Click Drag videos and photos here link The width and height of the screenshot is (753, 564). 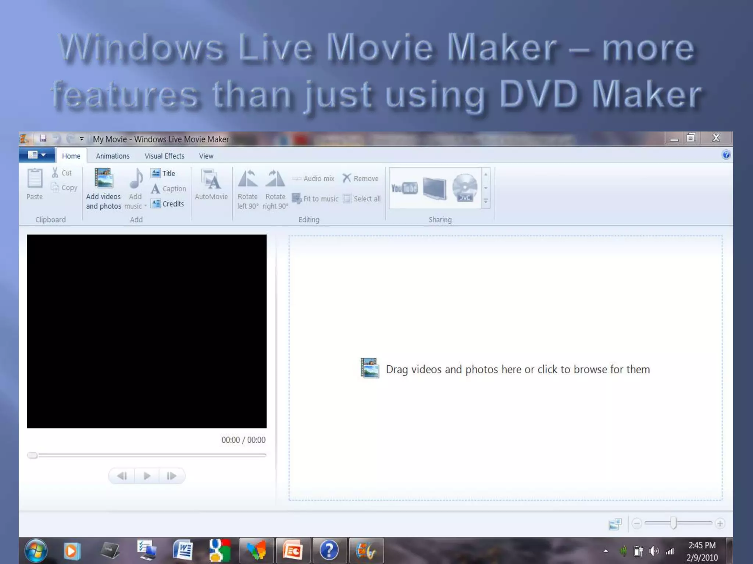coord(517,369)
